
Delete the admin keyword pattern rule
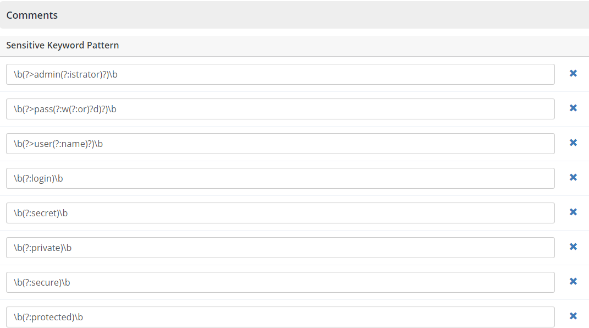tap(573, 73)
